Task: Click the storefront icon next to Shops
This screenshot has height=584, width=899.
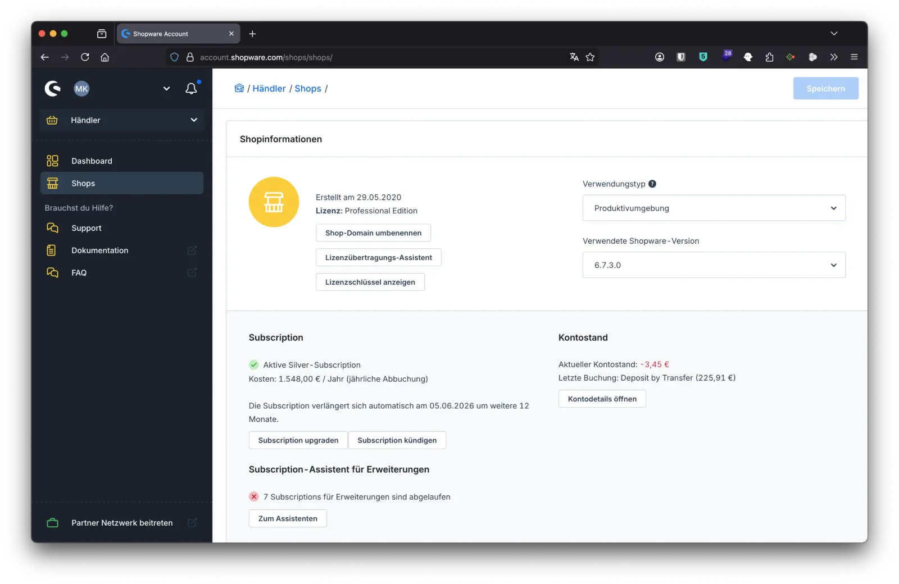Action: [x=52, y=183]
